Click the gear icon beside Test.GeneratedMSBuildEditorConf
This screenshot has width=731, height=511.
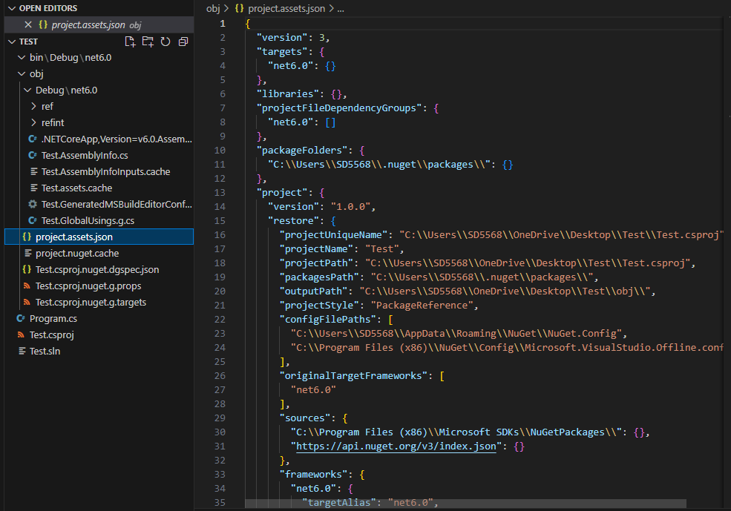(x=33, y=204)
